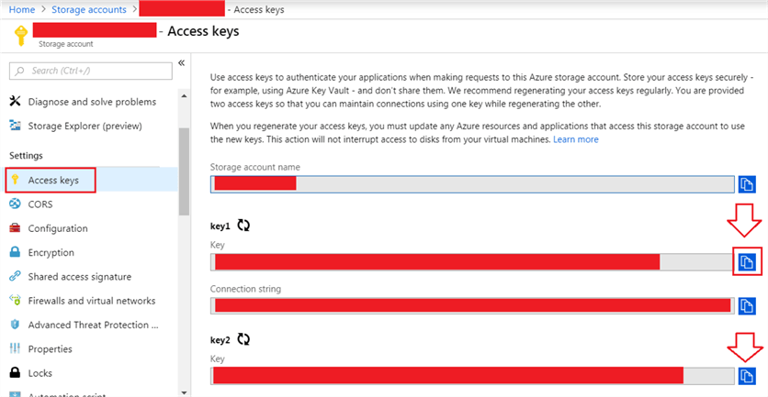768x397 pixels.
Task: Click the sidebar Search box
Action: pyautogui.click(x=90, y=71)
